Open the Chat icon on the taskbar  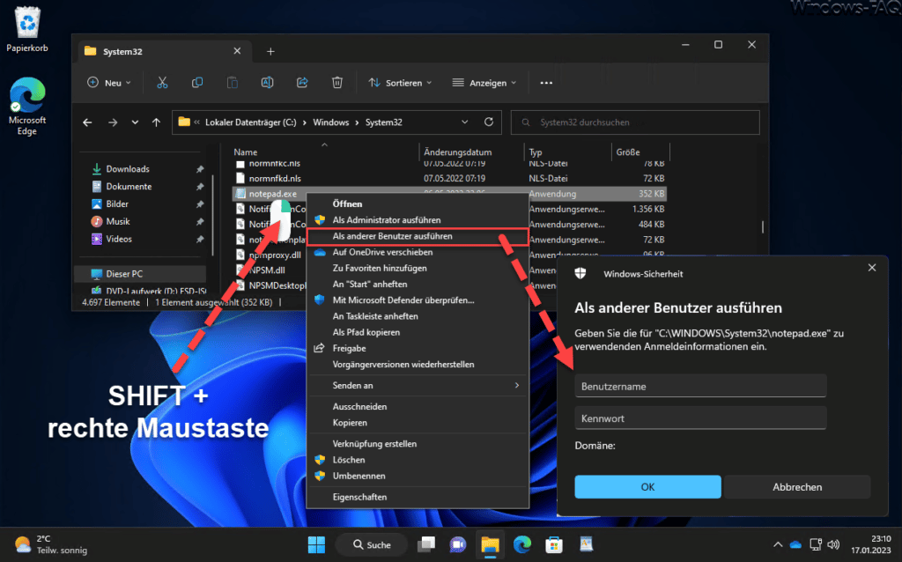[458, 544]
